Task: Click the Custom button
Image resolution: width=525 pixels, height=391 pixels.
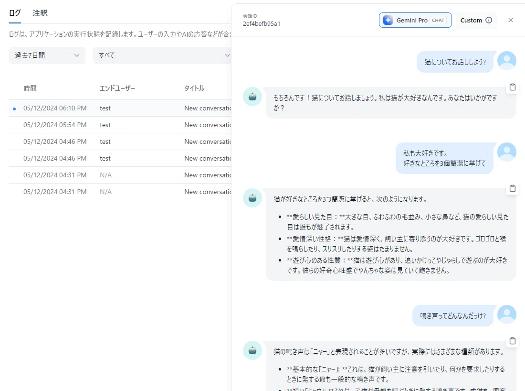Action: [476, 20]
